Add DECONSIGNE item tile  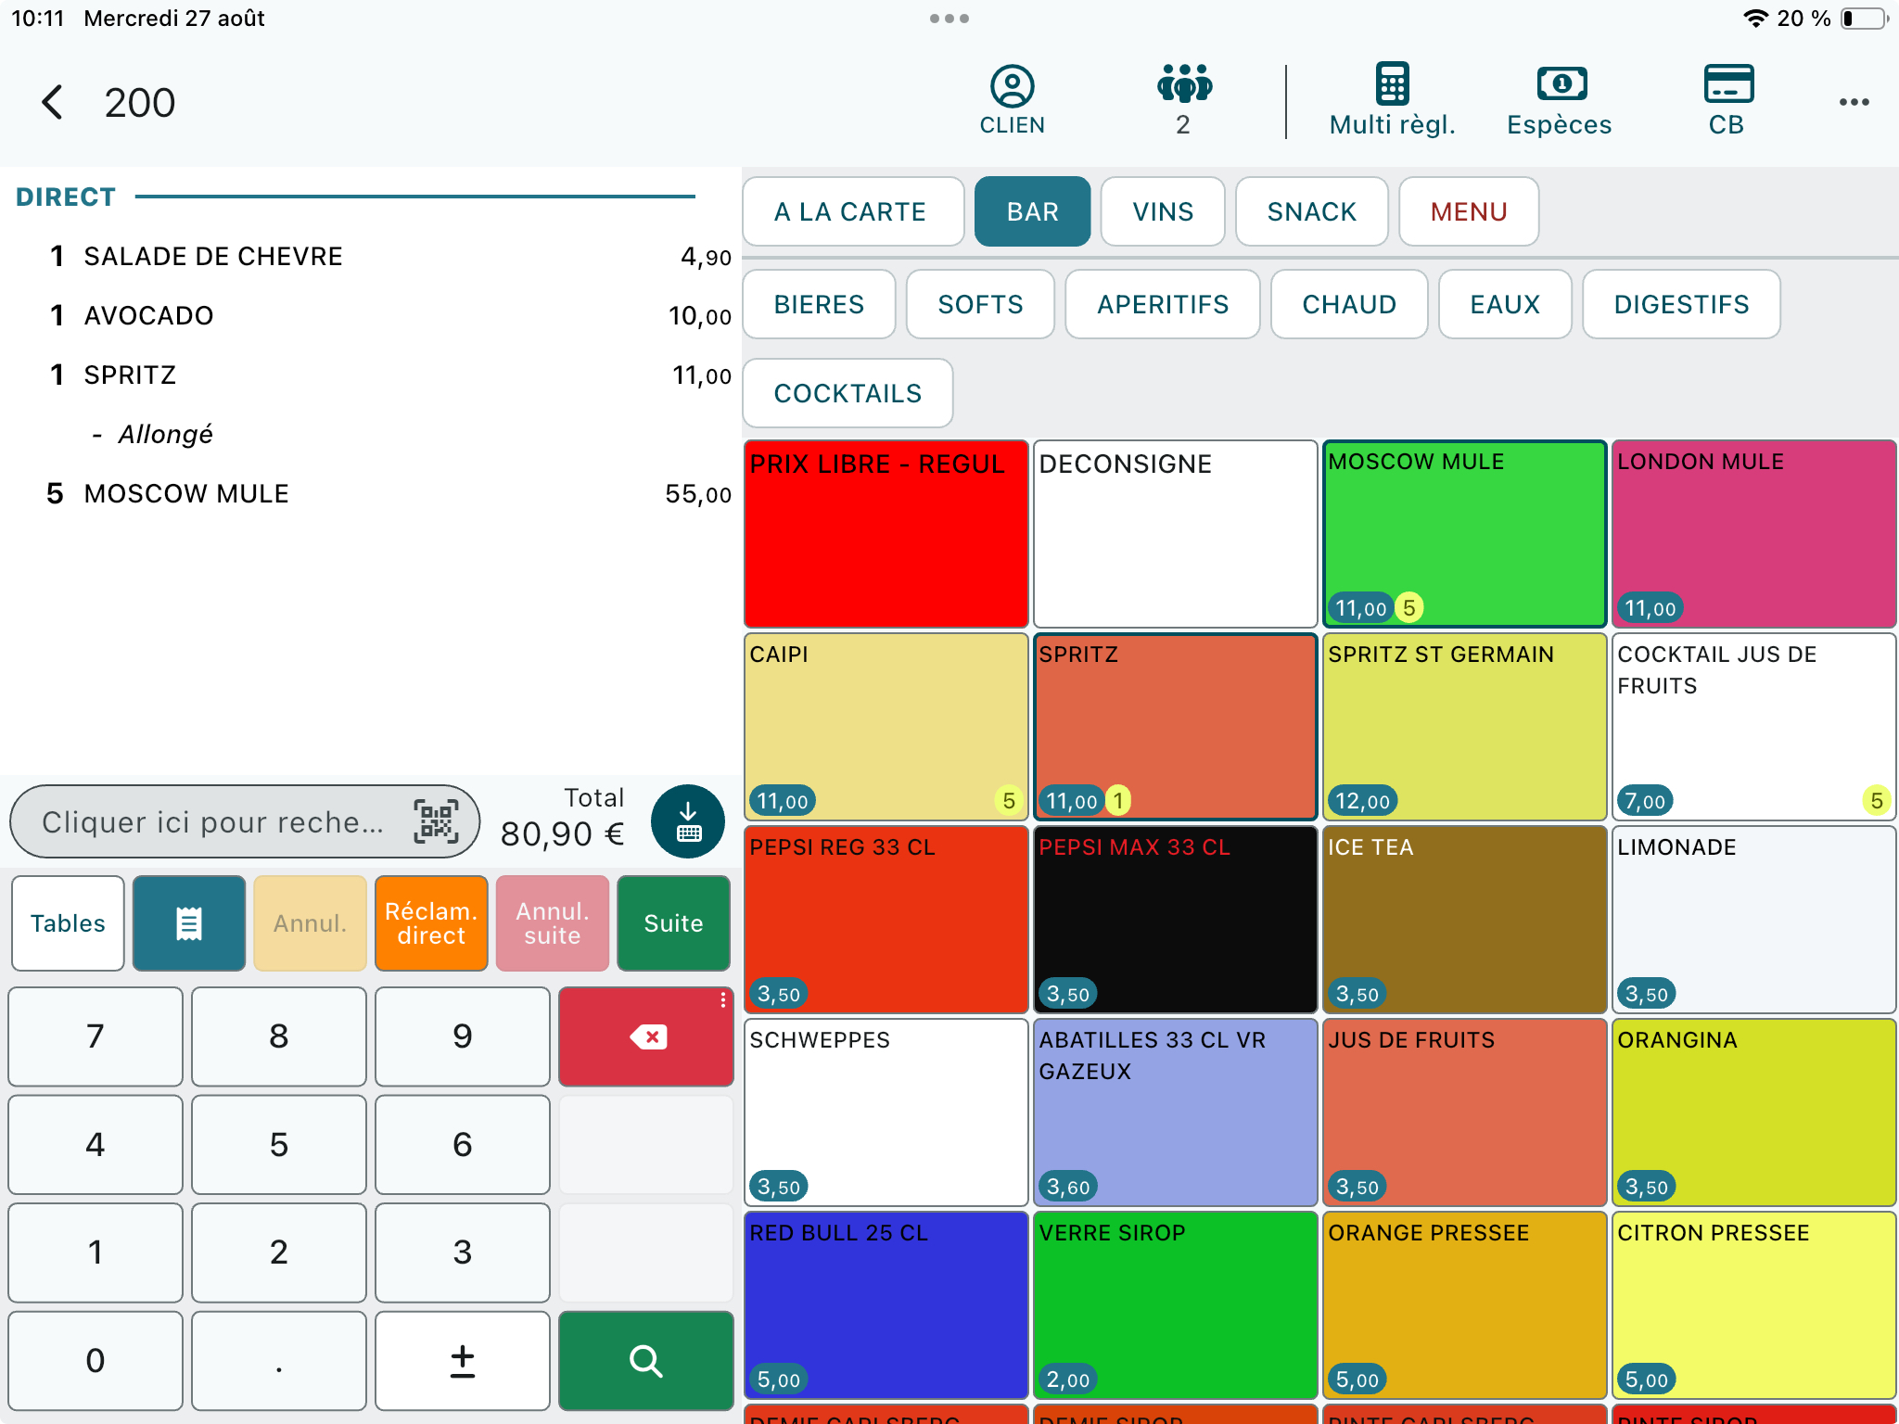(1176, 534)
